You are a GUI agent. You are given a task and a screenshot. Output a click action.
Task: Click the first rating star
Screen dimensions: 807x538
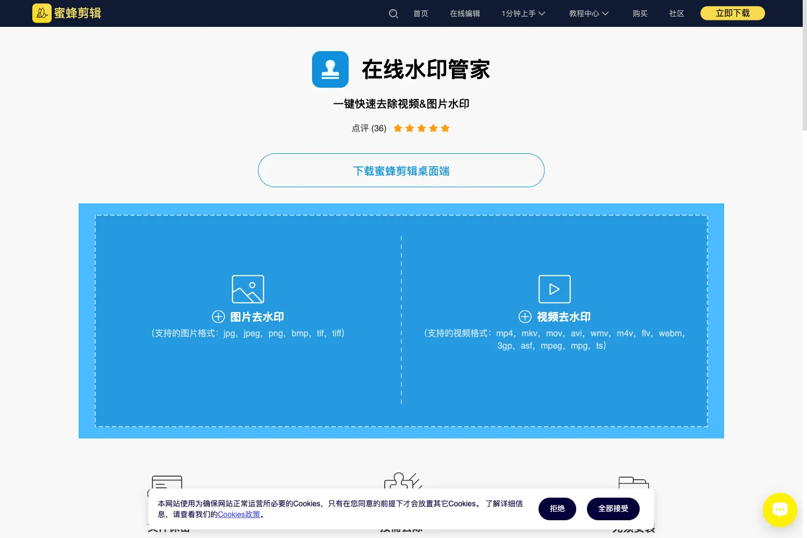click(398, 128)
